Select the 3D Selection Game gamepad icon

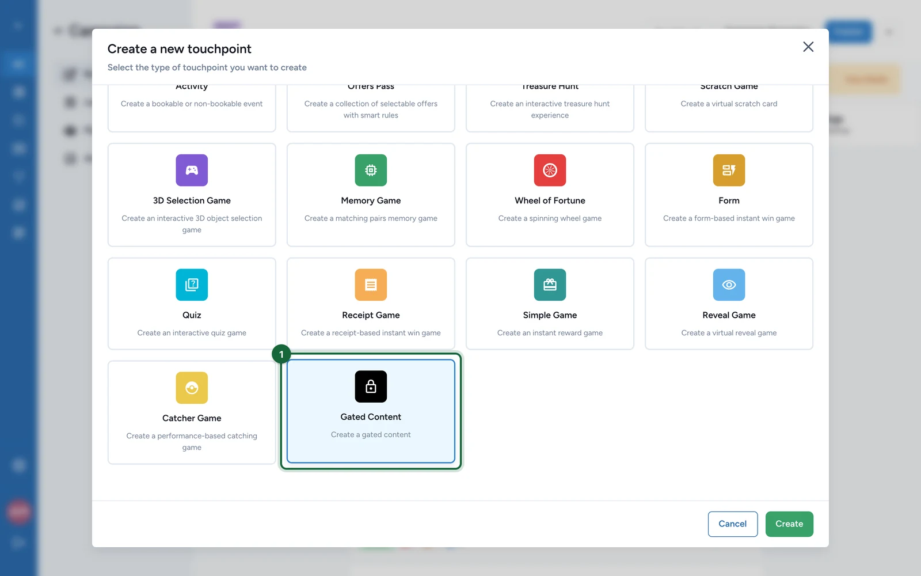coord(192,170)
